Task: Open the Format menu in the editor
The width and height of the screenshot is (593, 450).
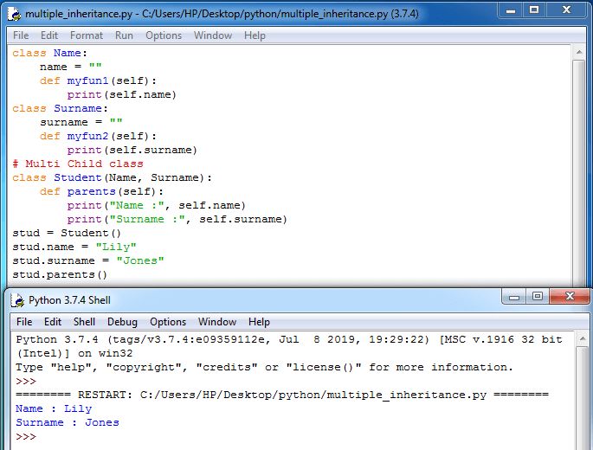Action: click(x=87, y=35)
